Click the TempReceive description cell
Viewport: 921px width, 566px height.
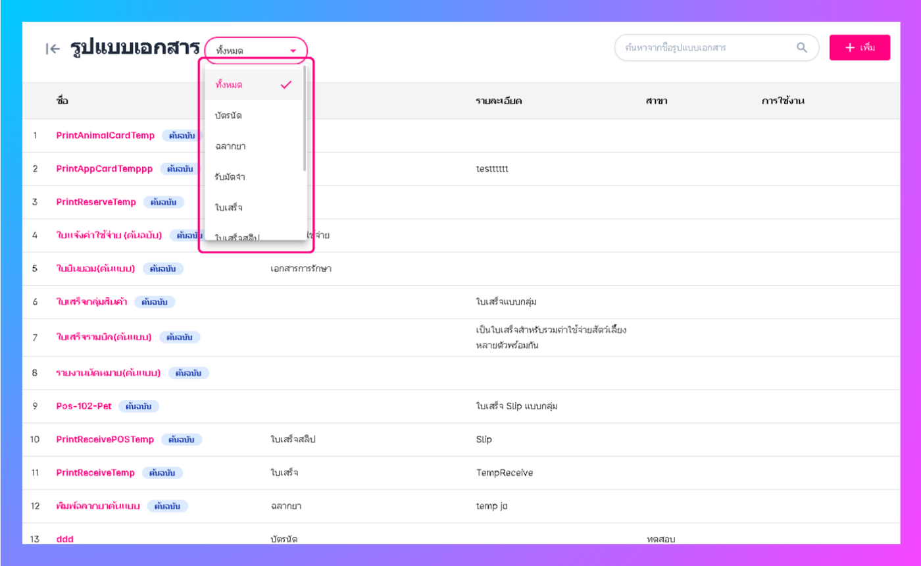tap(505, 473)
